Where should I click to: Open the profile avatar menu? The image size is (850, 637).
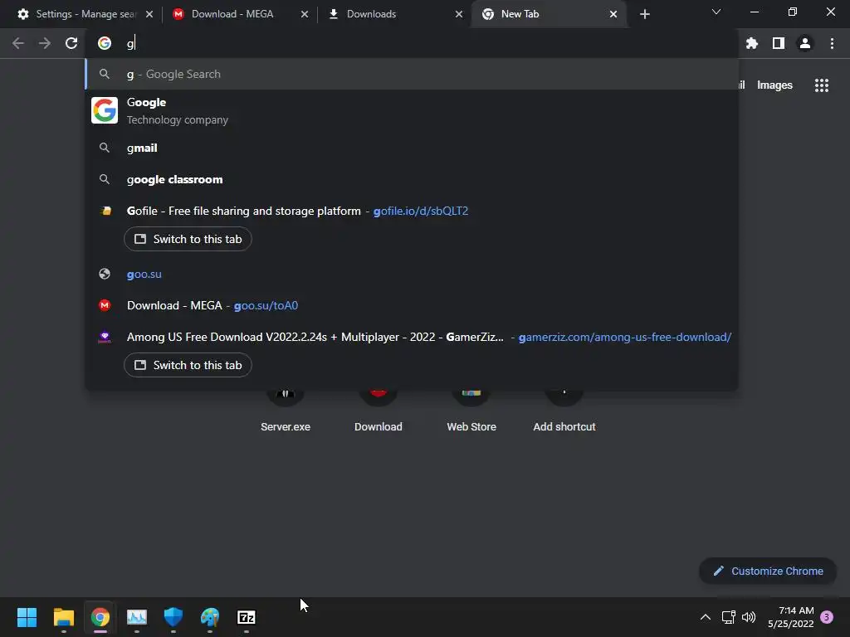[805, 43]
